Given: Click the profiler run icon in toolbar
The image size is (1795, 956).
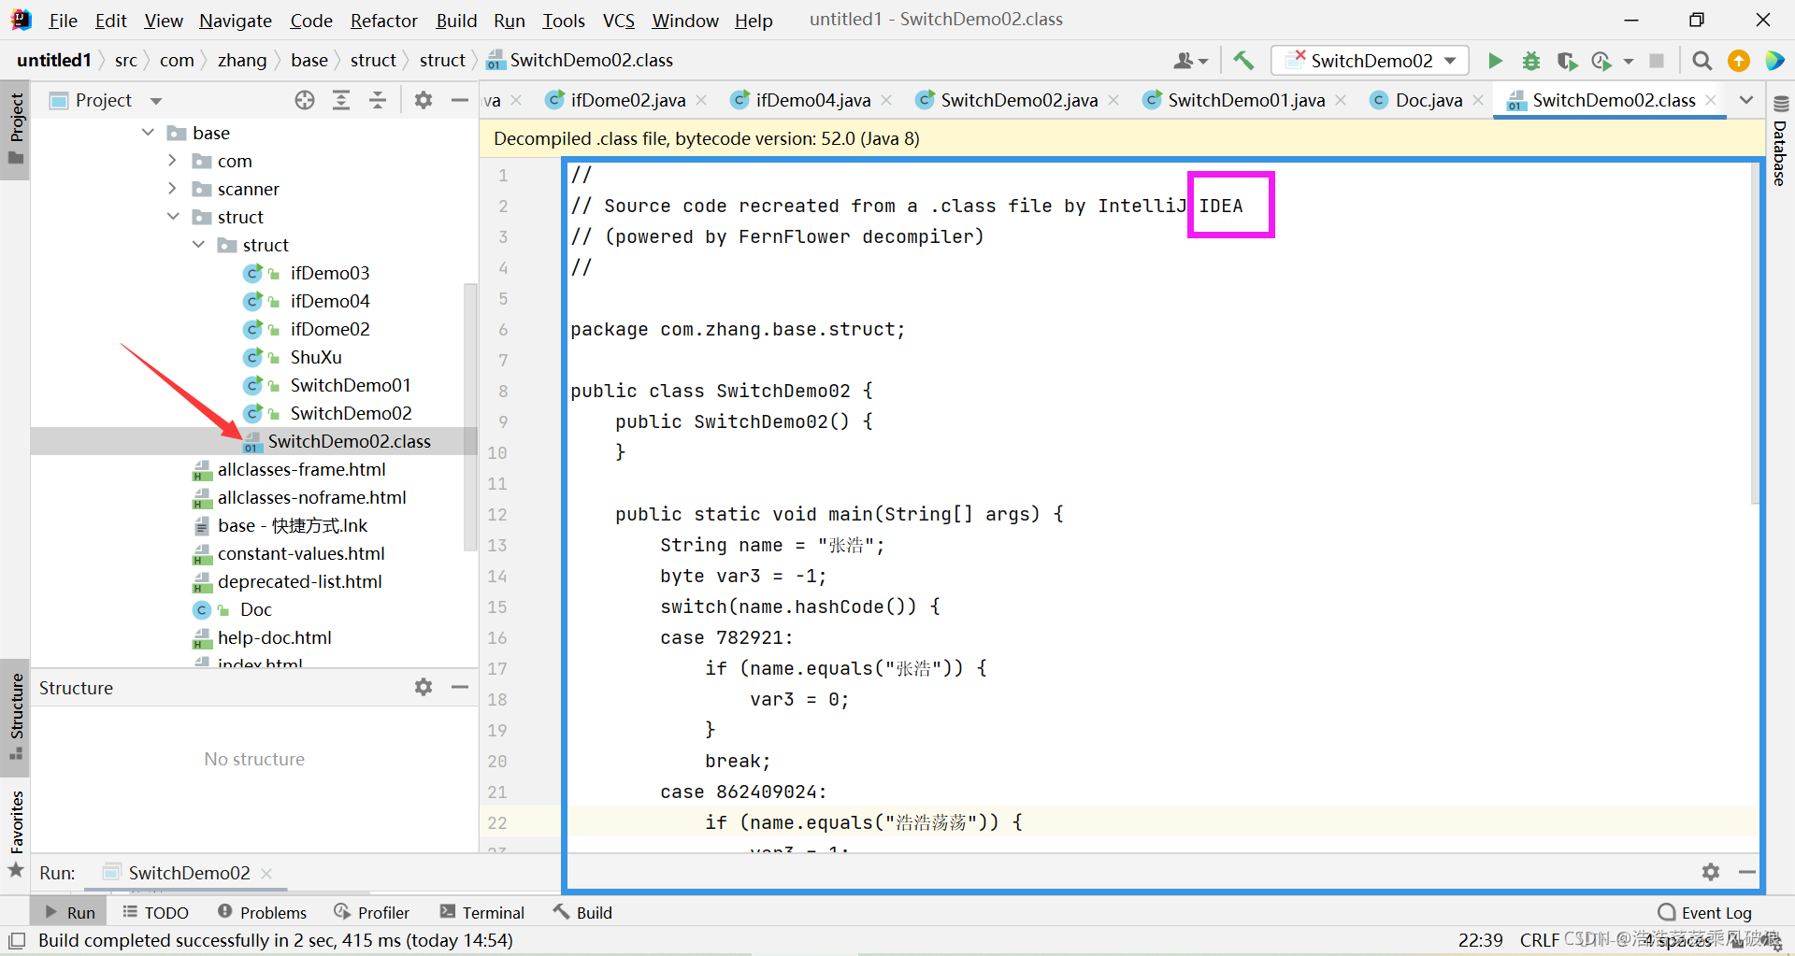Looking at the screenshot, I should (x=1601, y=61).
